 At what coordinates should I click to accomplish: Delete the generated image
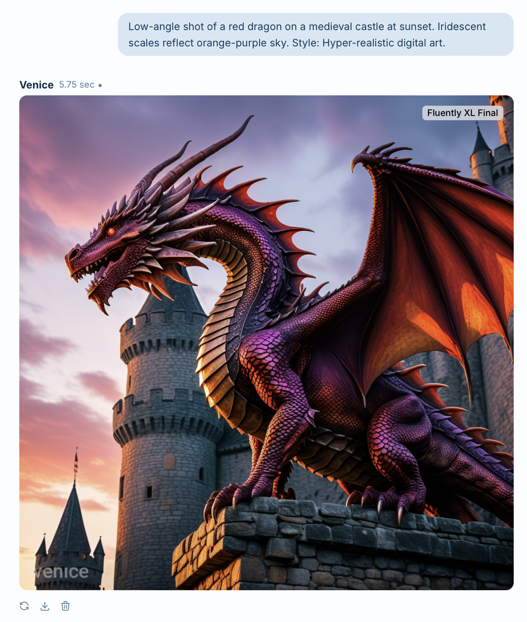pos(65,606)
